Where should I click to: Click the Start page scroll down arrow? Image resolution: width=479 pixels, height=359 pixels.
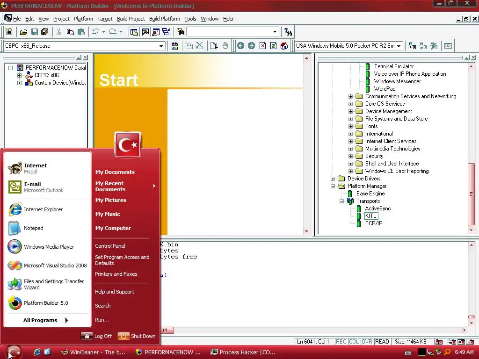(306, 231)
